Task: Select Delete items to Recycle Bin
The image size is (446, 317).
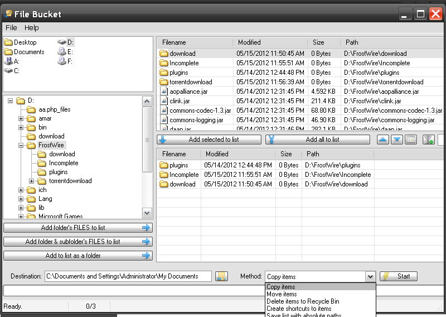Action: pos(303,301)
